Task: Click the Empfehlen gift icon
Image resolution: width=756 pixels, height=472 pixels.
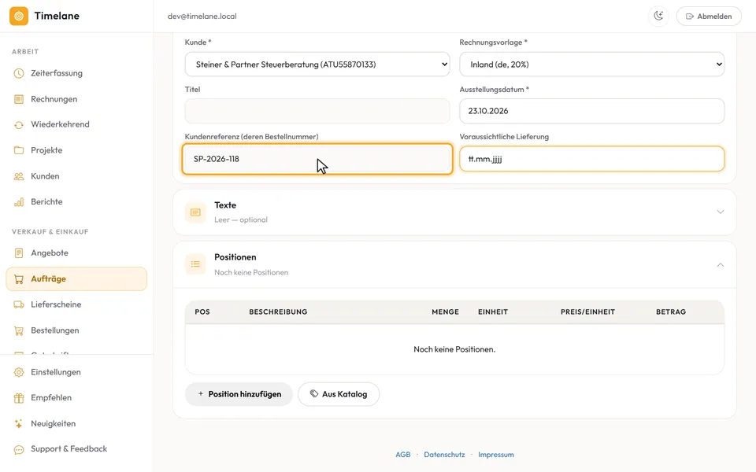Action: tap(19, 398)
